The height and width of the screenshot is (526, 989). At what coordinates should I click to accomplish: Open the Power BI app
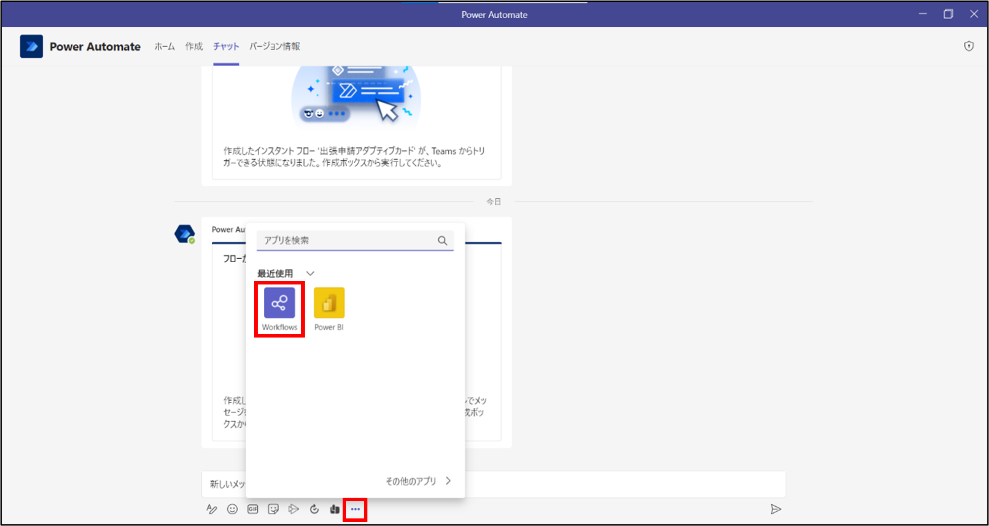pos(329,309)
